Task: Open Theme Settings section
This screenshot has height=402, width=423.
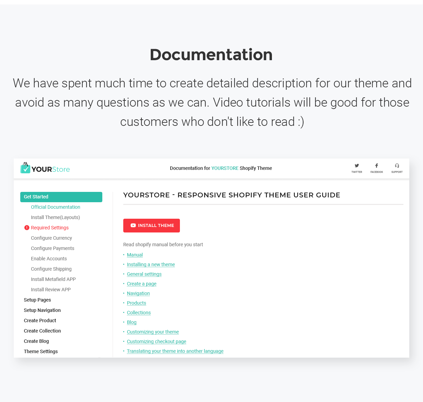Action: click(x=41, y=351)
